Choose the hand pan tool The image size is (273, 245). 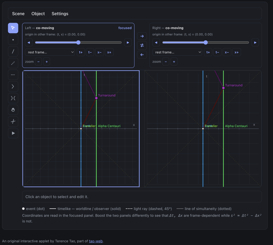[x=13, y=110]
